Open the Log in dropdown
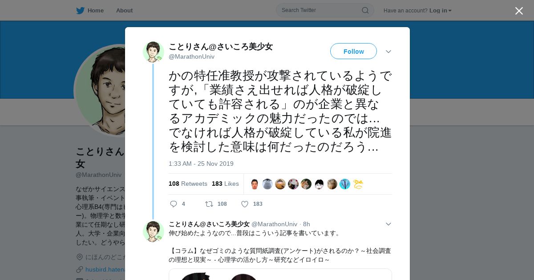534x280 pixels. (441, 11)
